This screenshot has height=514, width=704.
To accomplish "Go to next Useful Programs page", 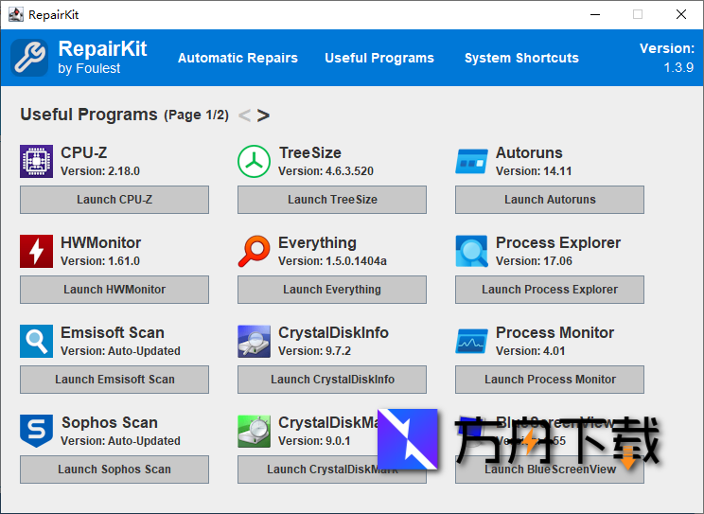I will (x=263, y=115).
